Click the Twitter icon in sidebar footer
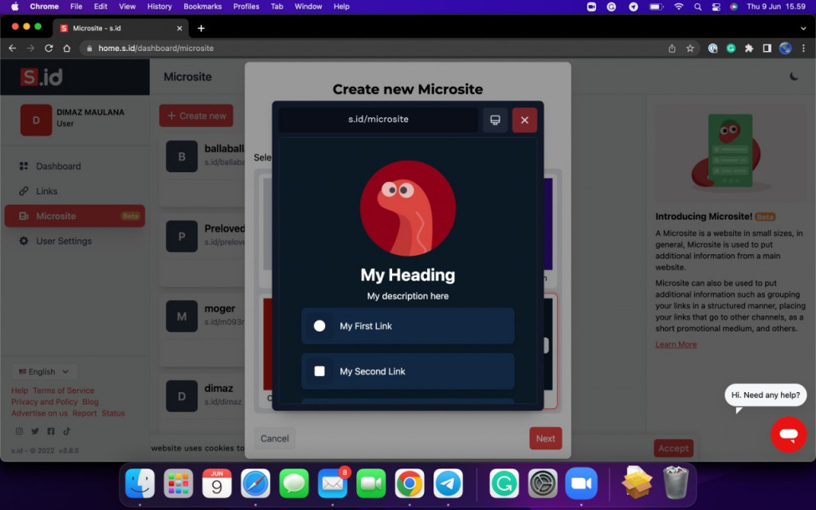This screenshot has width=816, height=510. tap(35, 431)
